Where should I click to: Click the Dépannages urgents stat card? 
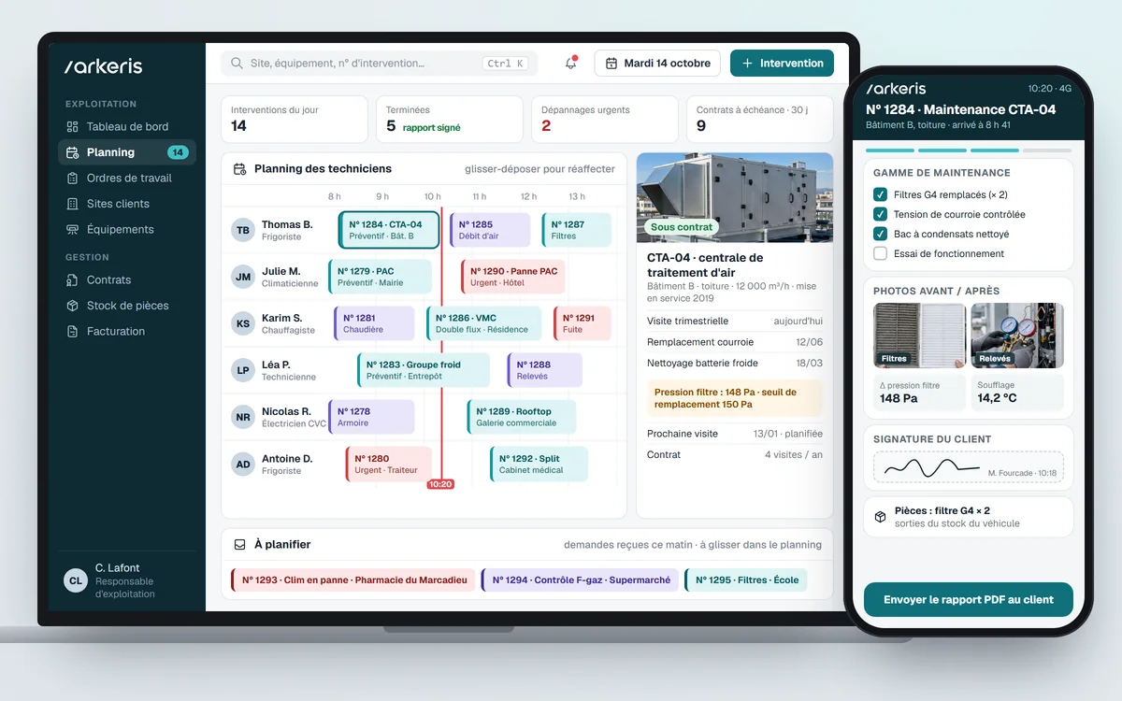click(x=605, y=120)
